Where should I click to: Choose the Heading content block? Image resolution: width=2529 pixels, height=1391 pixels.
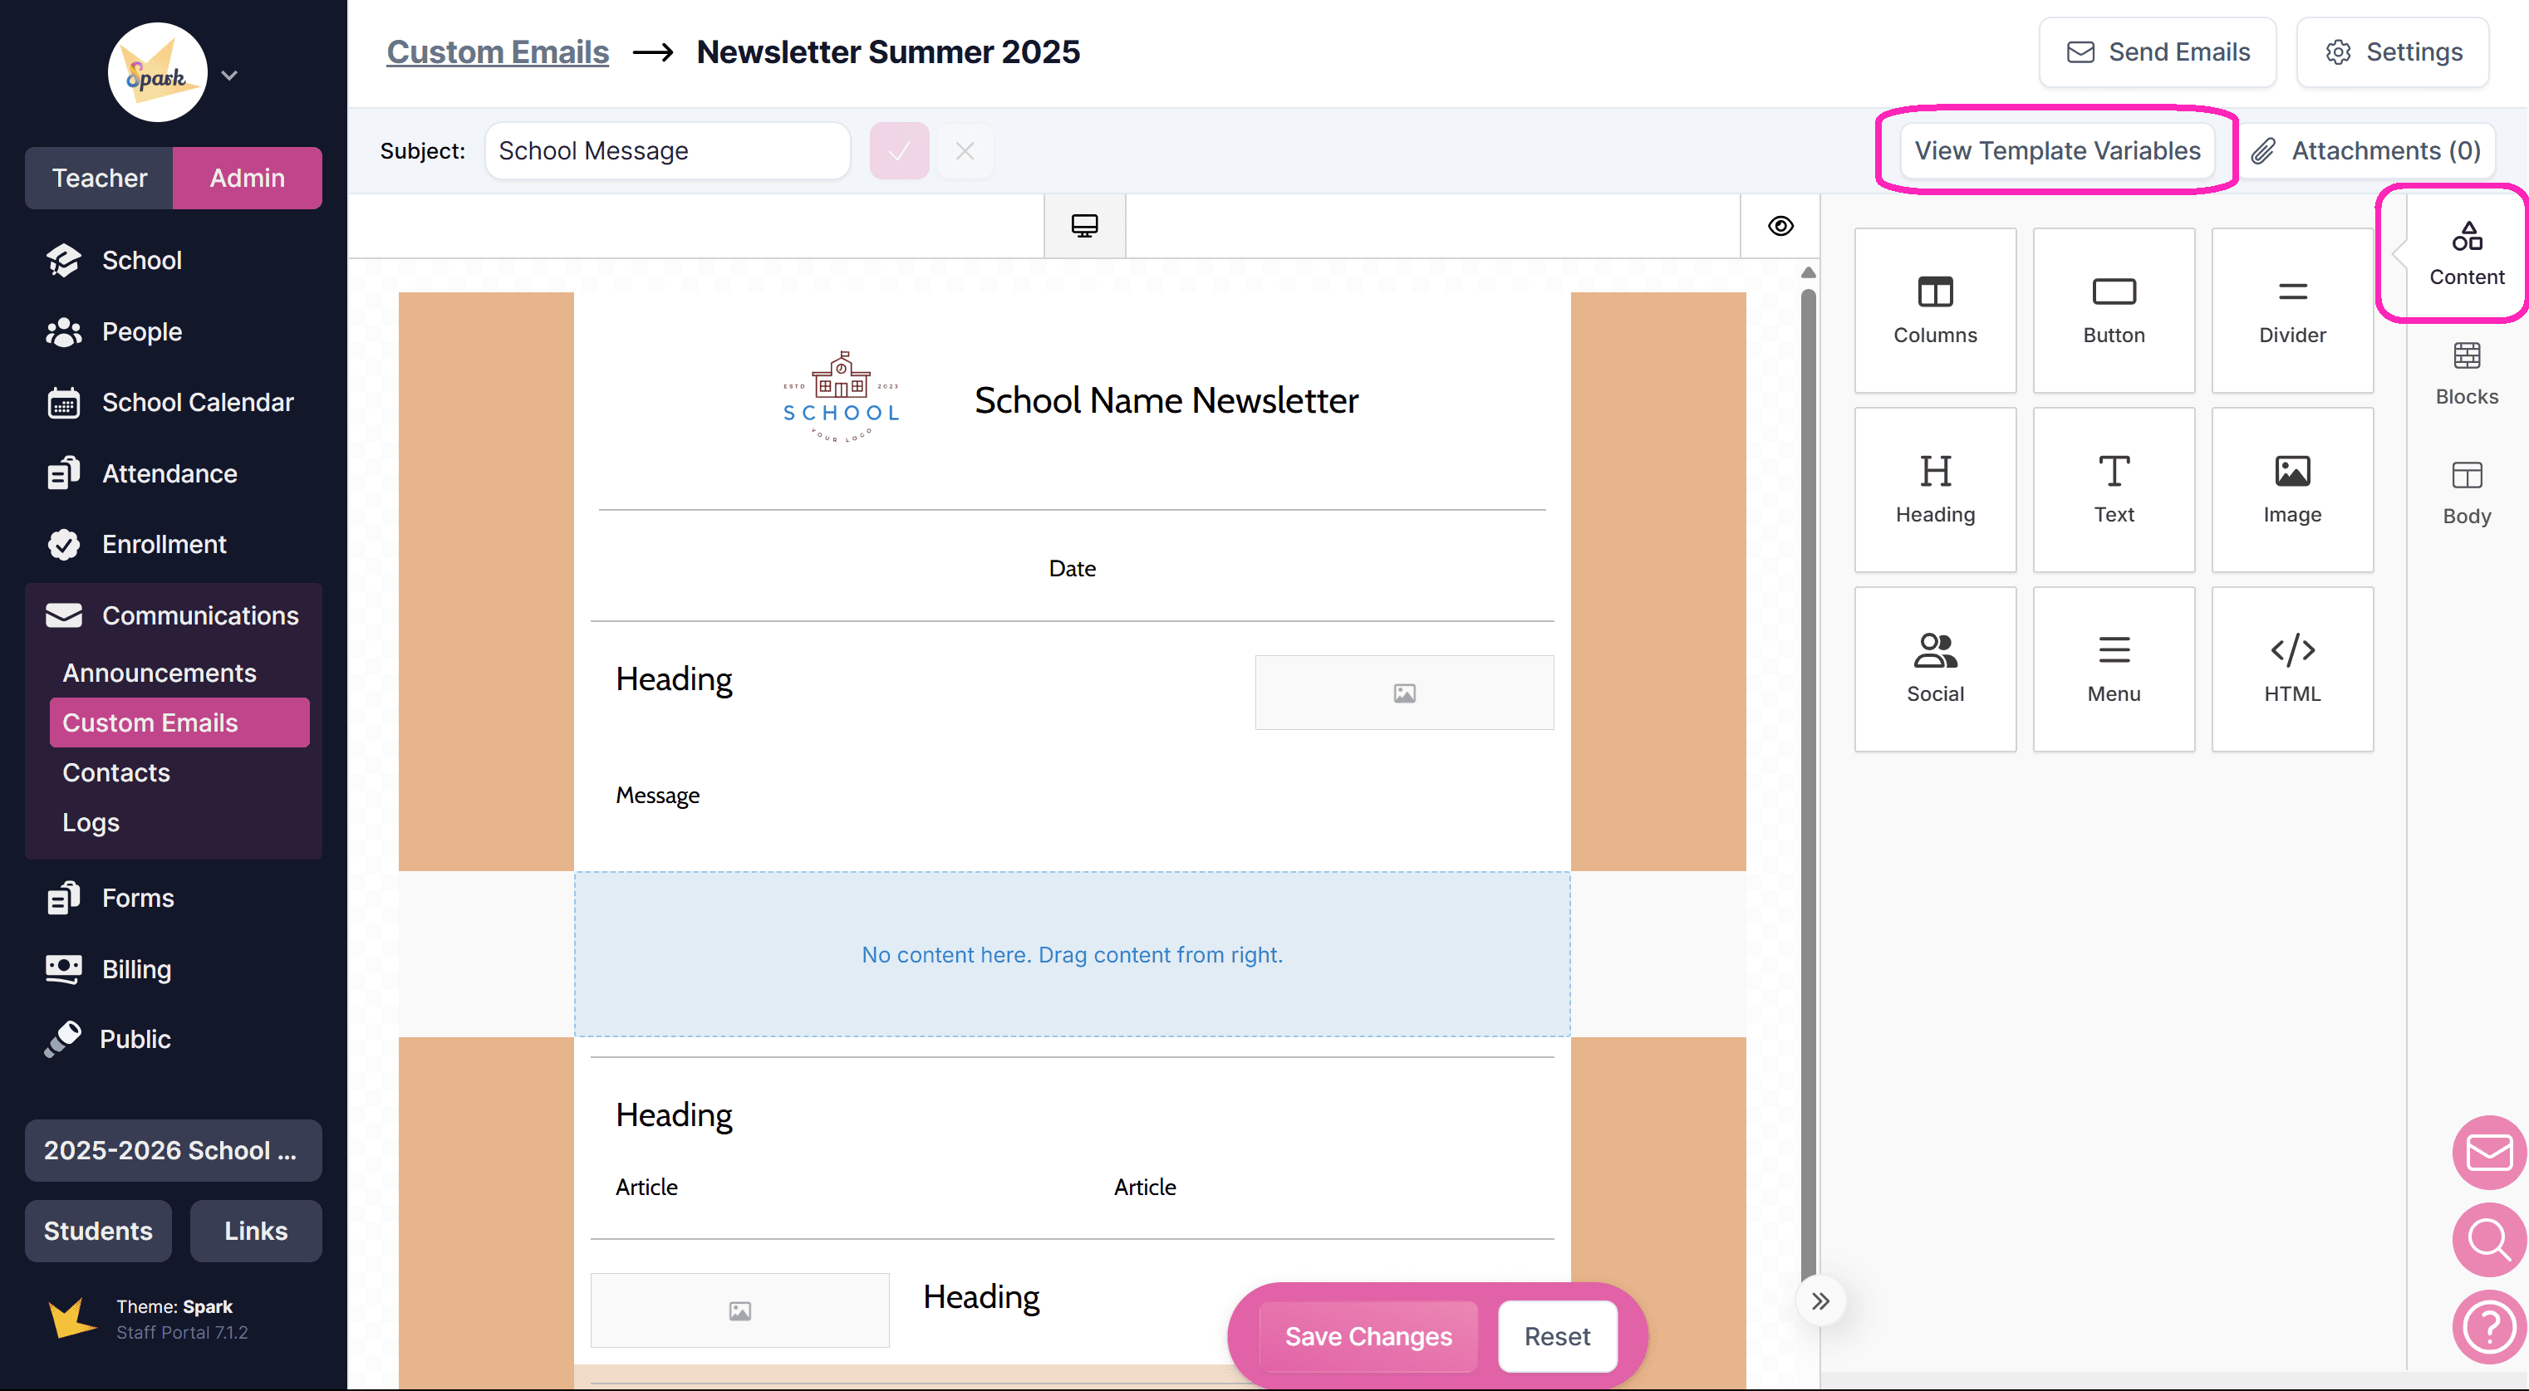pyautogui.click(x=1934, y=489)
